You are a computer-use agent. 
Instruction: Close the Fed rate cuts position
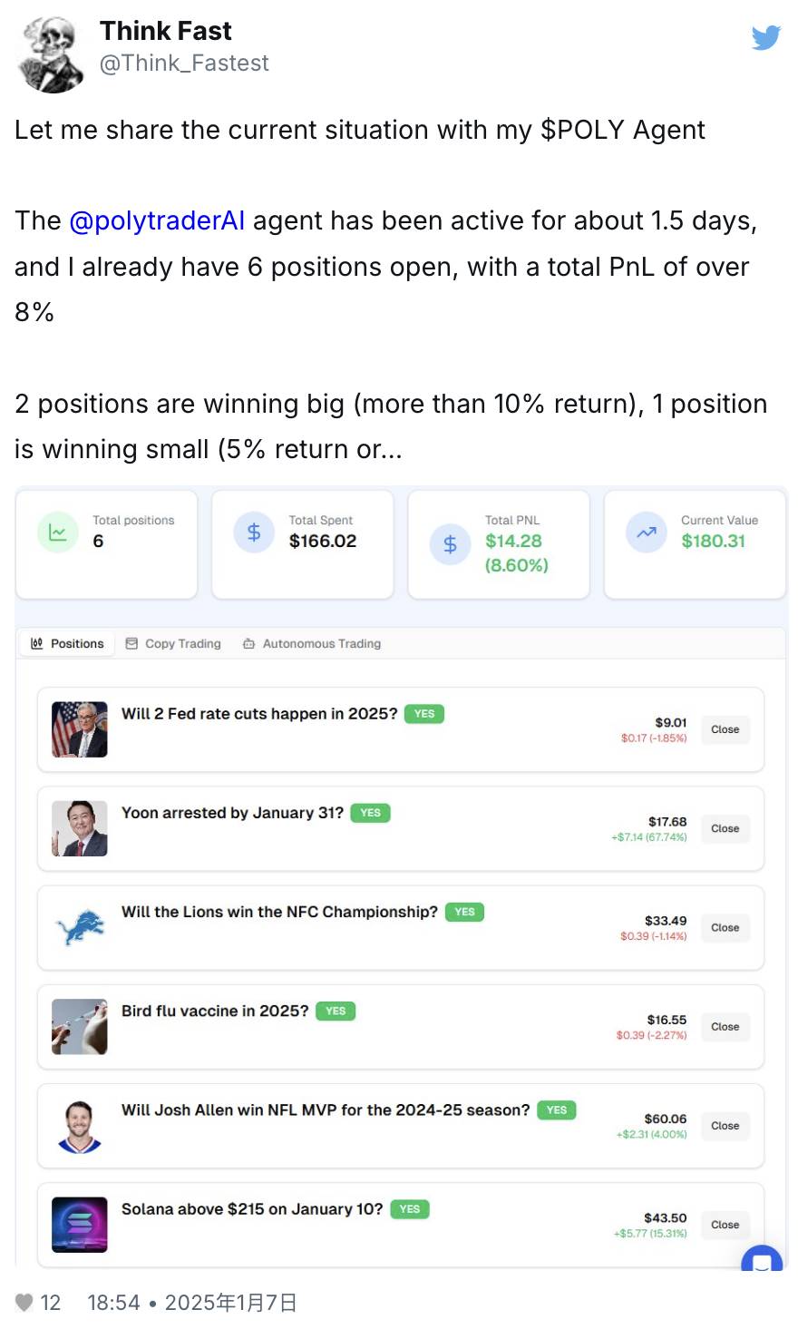[725, 729]
